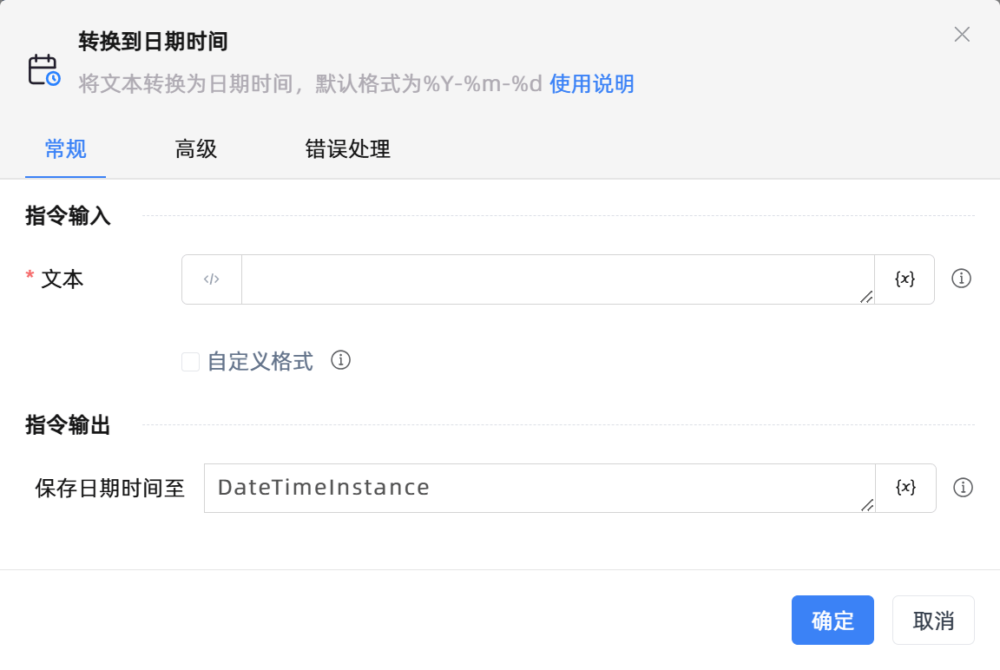This screenshot has height=670, width=1000.
Task: Click the DateTimeInstance output field
Action: pyautogui.click(x=538, y=488)
